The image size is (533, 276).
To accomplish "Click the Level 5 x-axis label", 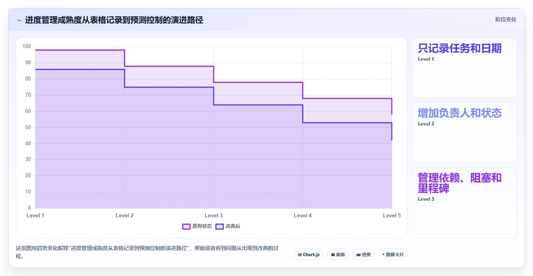I will pos(391,215).
